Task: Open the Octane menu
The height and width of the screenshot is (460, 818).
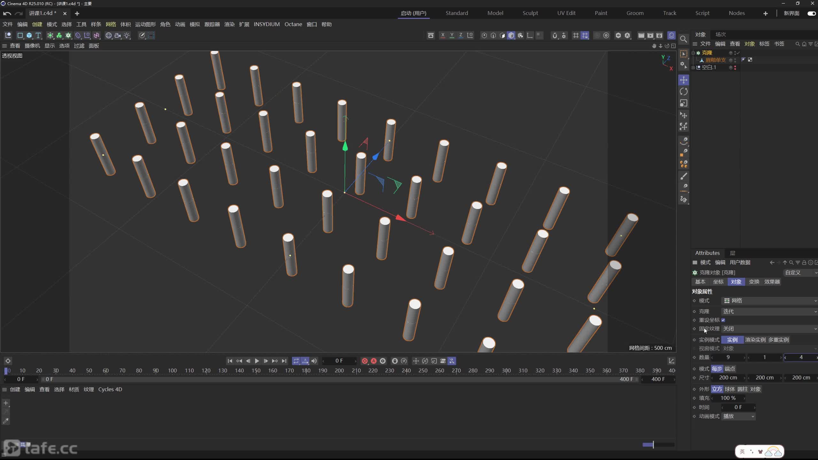Action: [x=293, y=24]
